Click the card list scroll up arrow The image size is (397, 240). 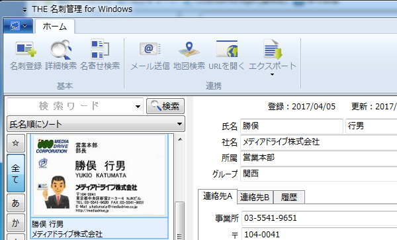180,139
